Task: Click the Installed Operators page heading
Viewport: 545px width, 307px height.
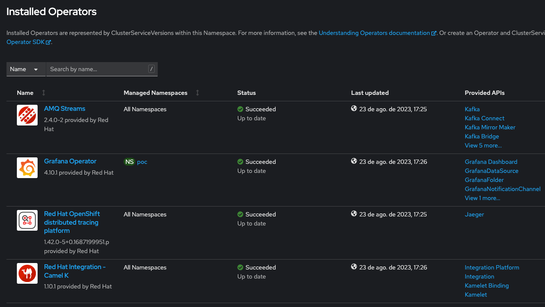Action: pos(51,12)
